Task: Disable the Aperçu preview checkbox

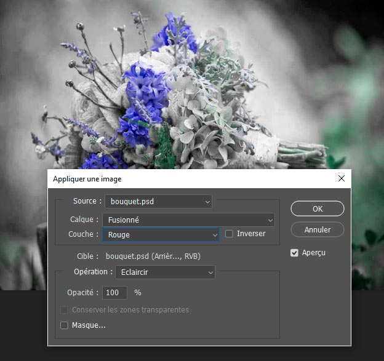Action: pyautogui.click(x=294, y=253)
